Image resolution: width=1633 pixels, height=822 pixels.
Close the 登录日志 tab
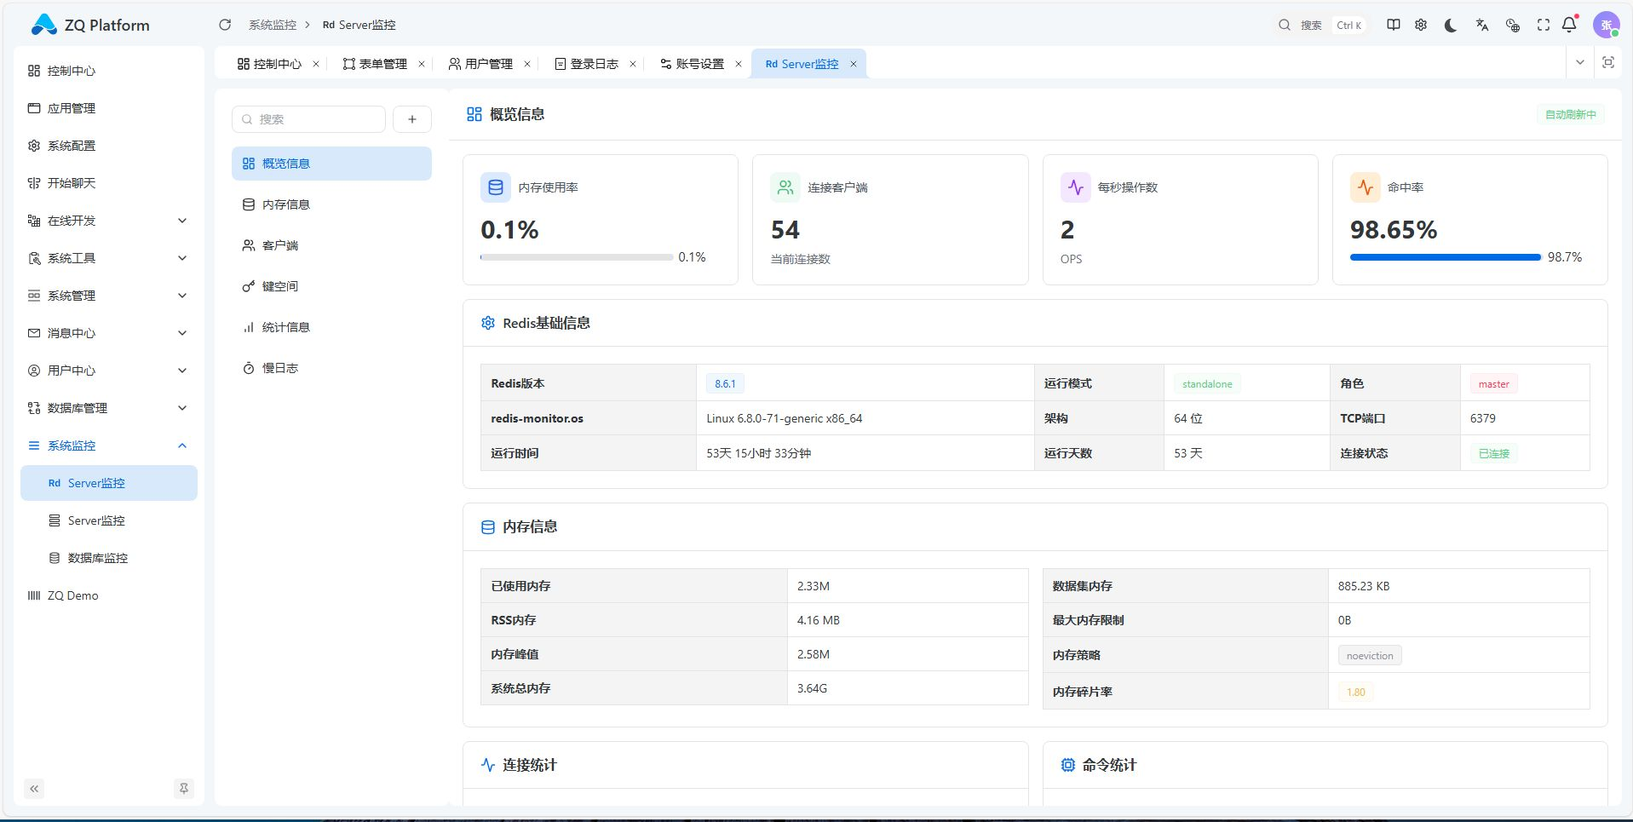point(633,64)
